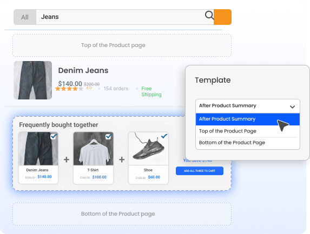
Task: Choose After Product Summary highlighted option
Action: click(248, 119)
